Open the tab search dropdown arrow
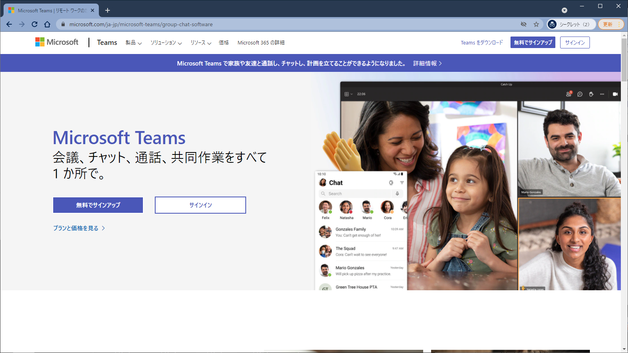The height and width of the screenshot is (353, 628). point(564,10)
